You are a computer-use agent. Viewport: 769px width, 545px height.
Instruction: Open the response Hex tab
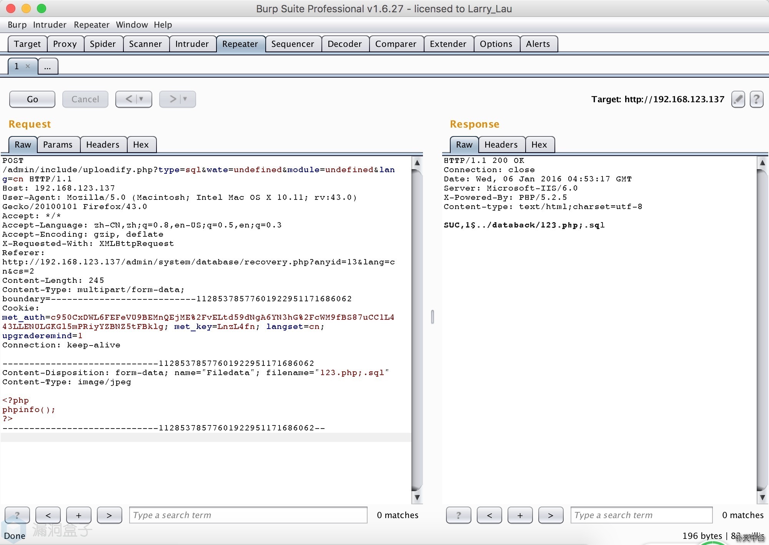[539, 145]
